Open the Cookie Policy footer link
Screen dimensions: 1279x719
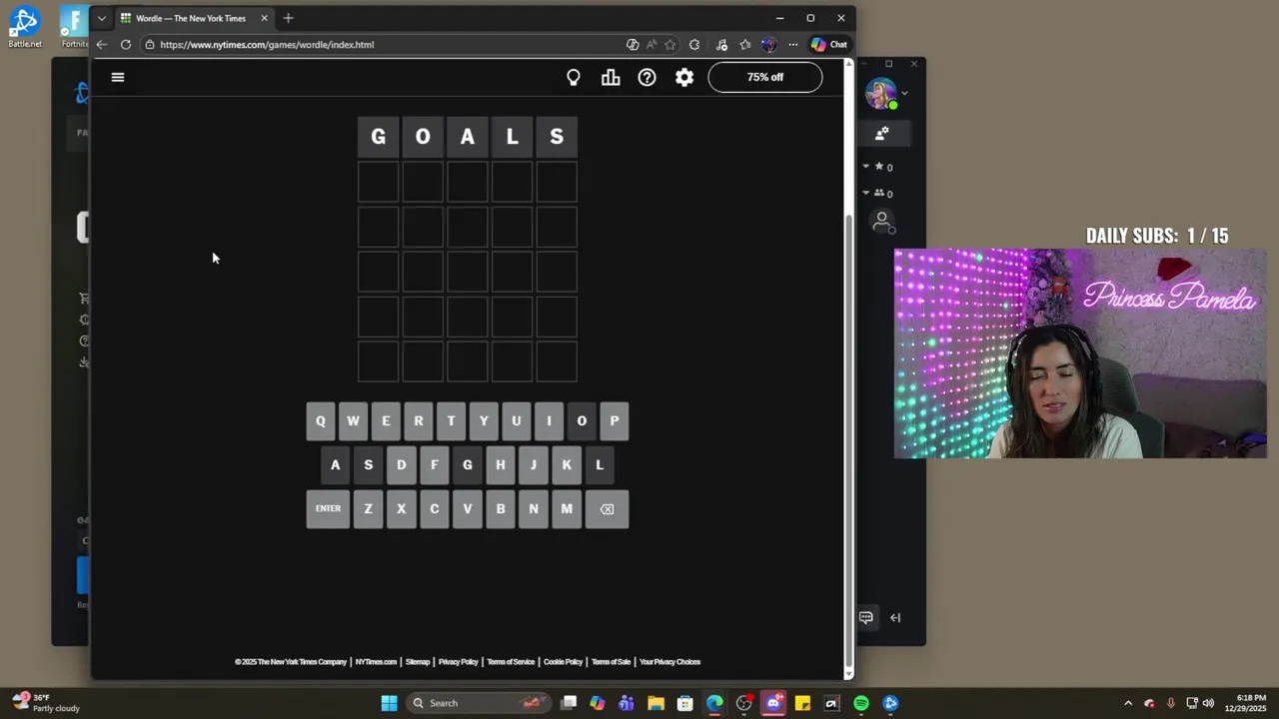[563, 661]
